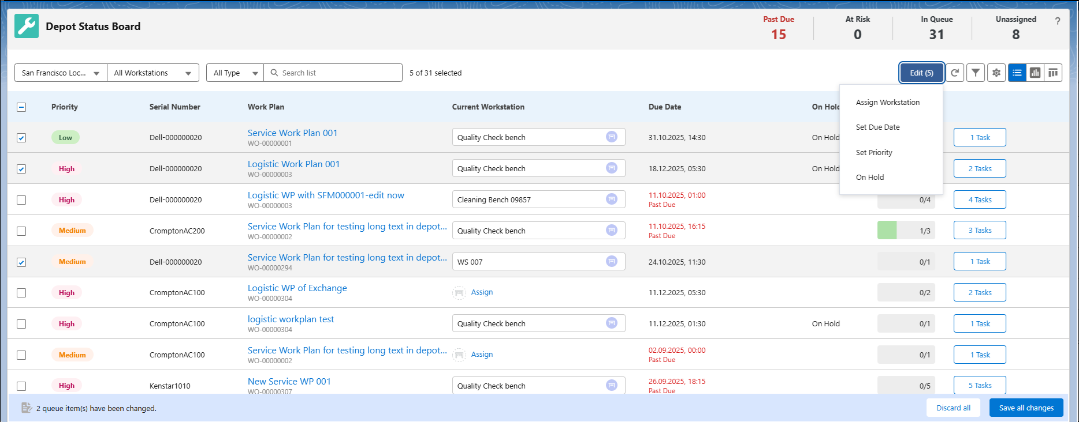Image resolution: width=1079 pixels, height=422 pixels.
Task: Click the 1/3 progress bar
Action: pyautogui.click(x=906, y=231)
